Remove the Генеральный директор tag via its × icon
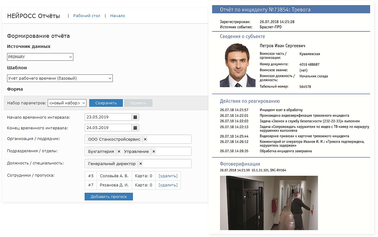The width and height of the screenshot is (378, 237). pyautogui.click(x=140, y=163)
